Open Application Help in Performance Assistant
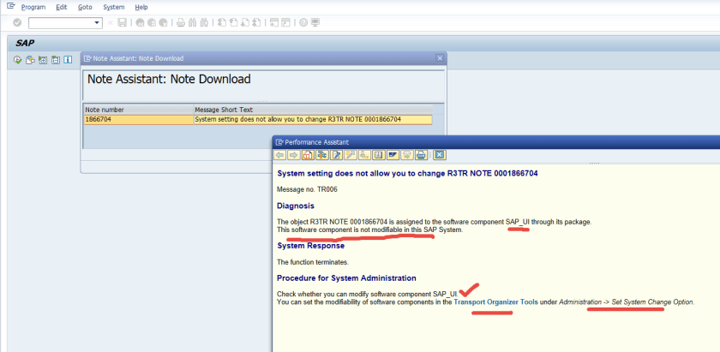Image resolution: width=720 pixels, height=352 pixels. (308, 155)
